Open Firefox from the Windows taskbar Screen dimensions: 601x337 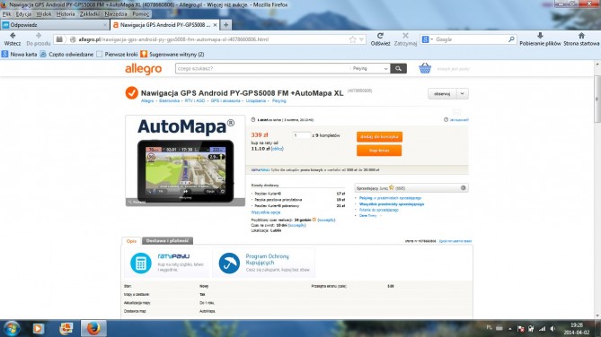click(93, 328)
